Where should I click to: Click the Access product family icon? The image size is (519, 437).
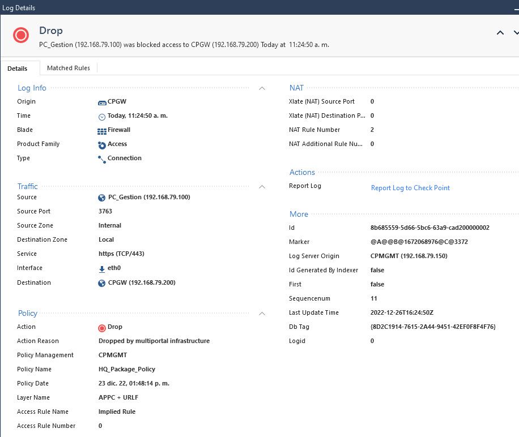point(101,144)
